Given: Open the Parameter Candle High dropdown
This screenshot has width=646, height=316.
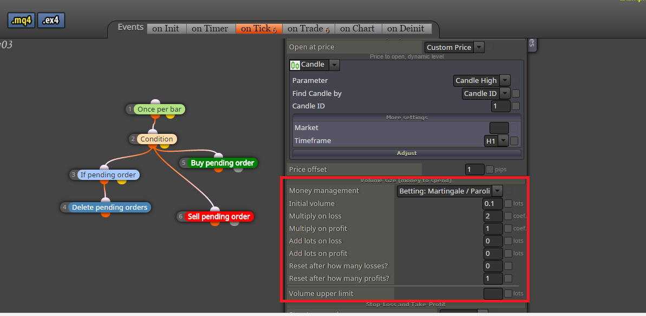Looking at the screenshot, I should [x=505, y=80].
